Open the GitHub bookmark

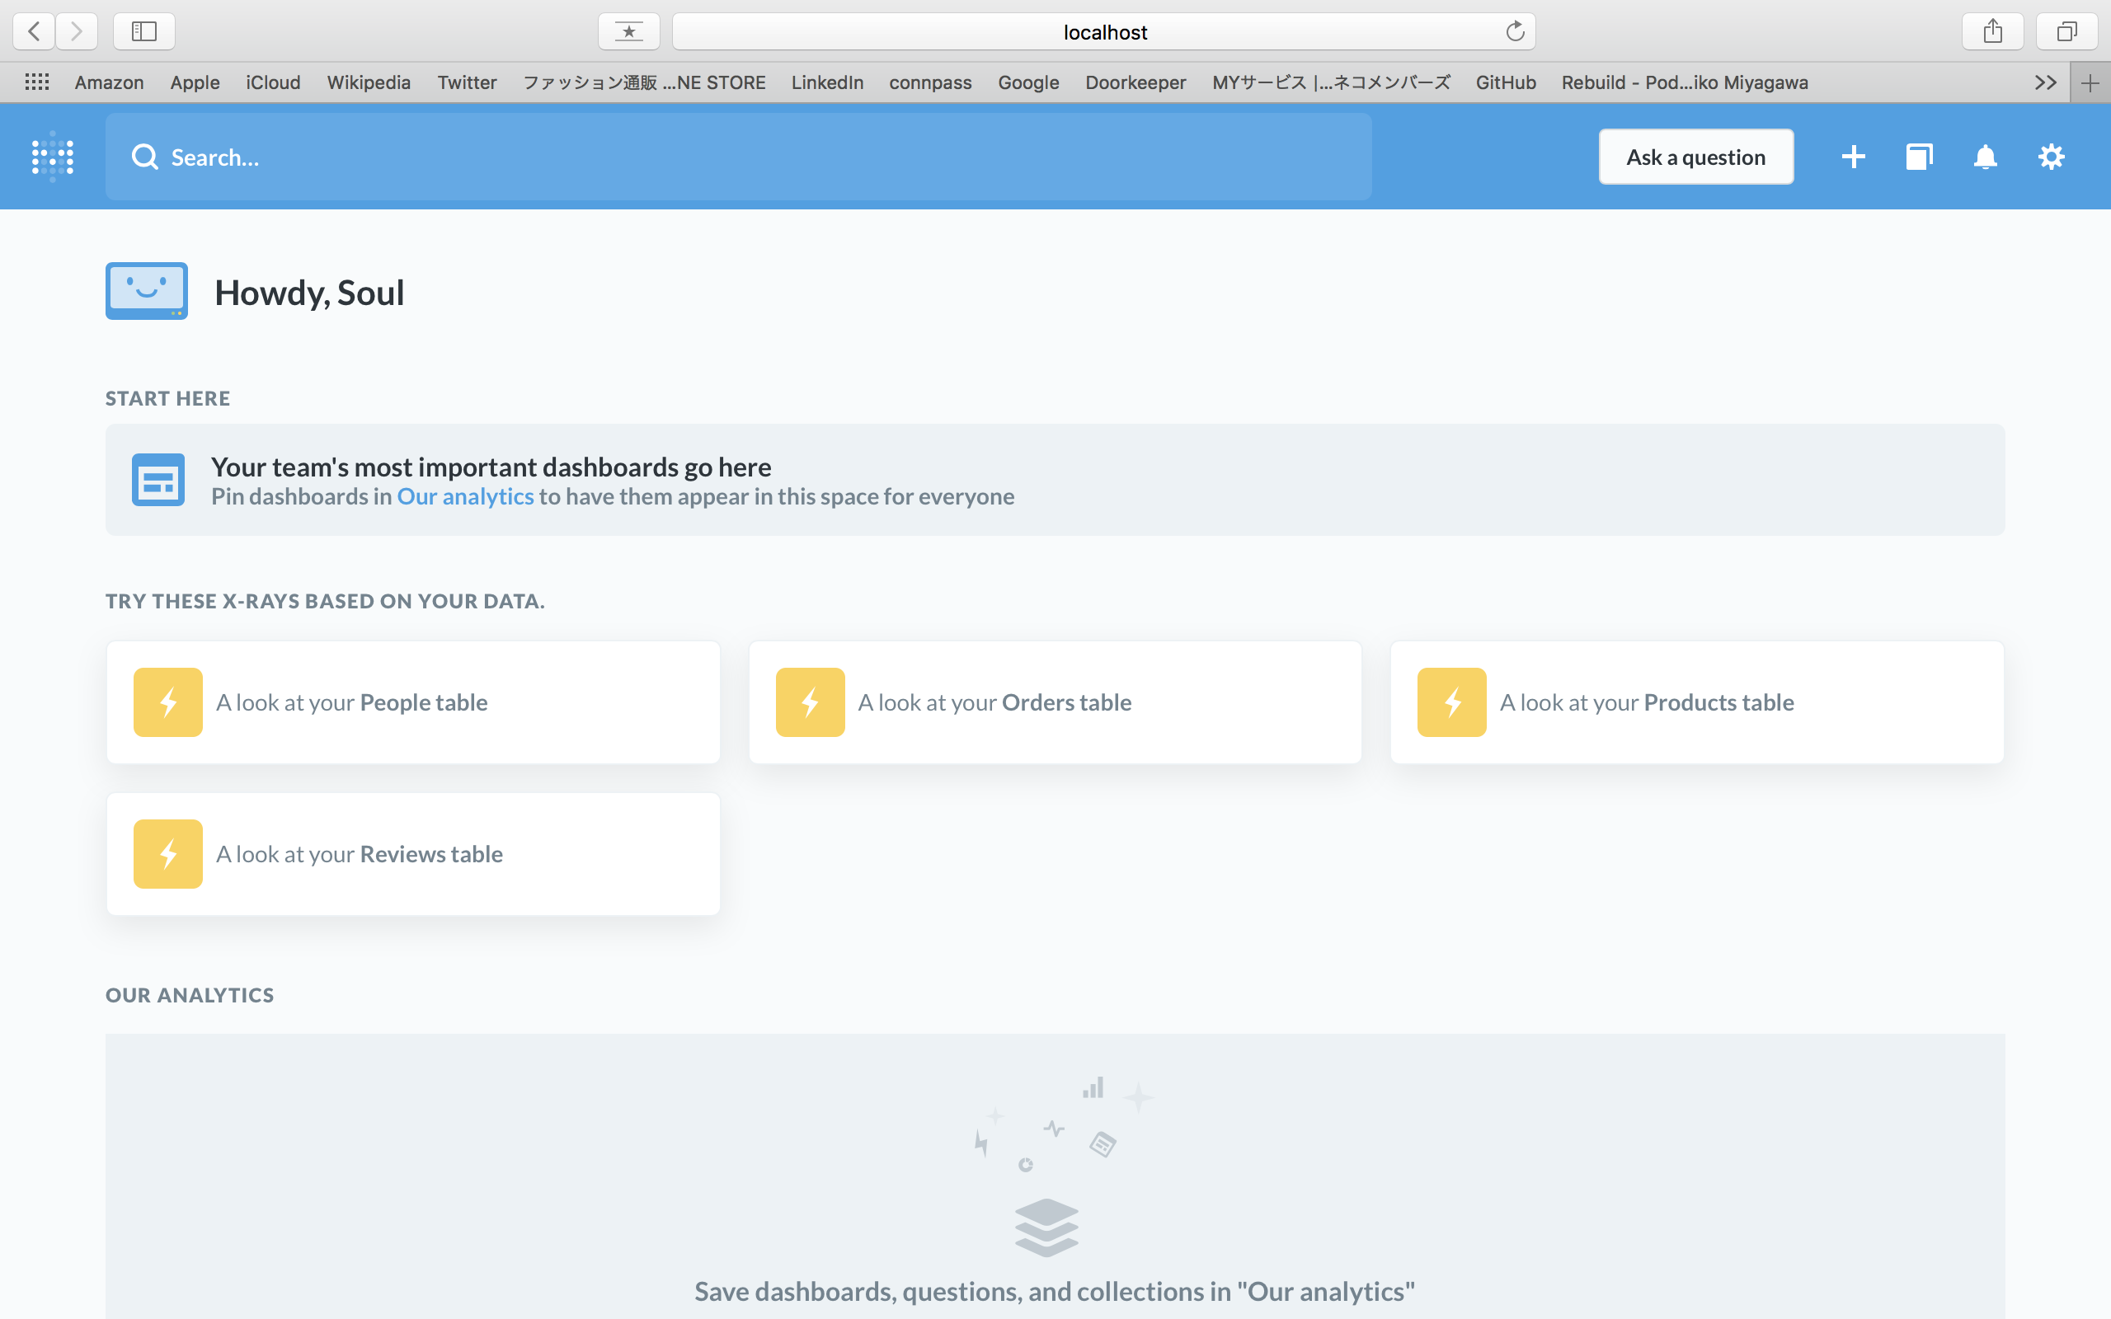[1505, 82]
